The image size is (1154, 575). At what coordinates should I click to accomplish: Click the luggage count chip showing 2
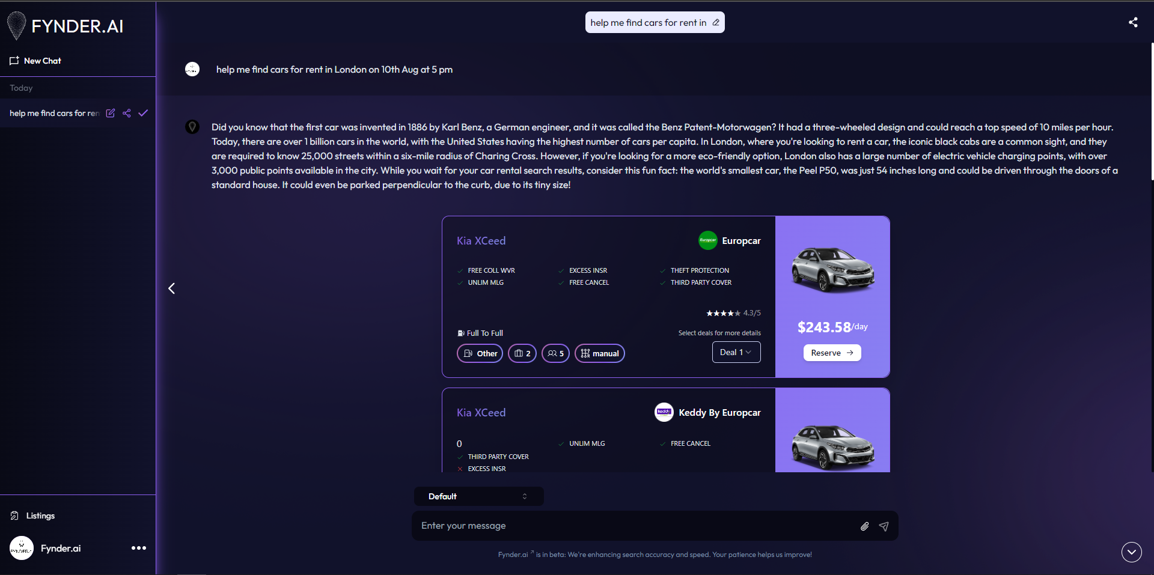522,353
